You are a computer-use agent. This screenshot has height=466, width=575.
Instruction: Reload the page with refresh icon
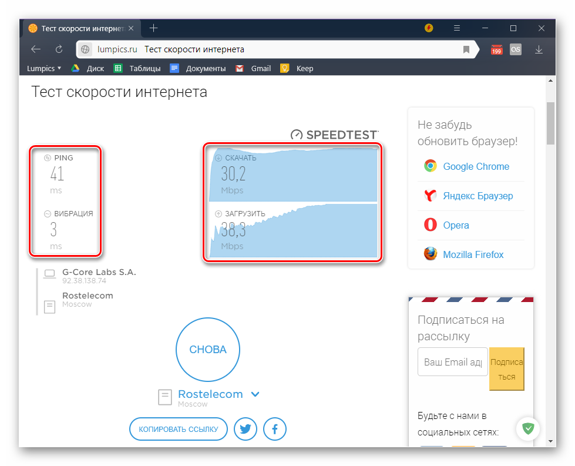click(x=59, y=49)
